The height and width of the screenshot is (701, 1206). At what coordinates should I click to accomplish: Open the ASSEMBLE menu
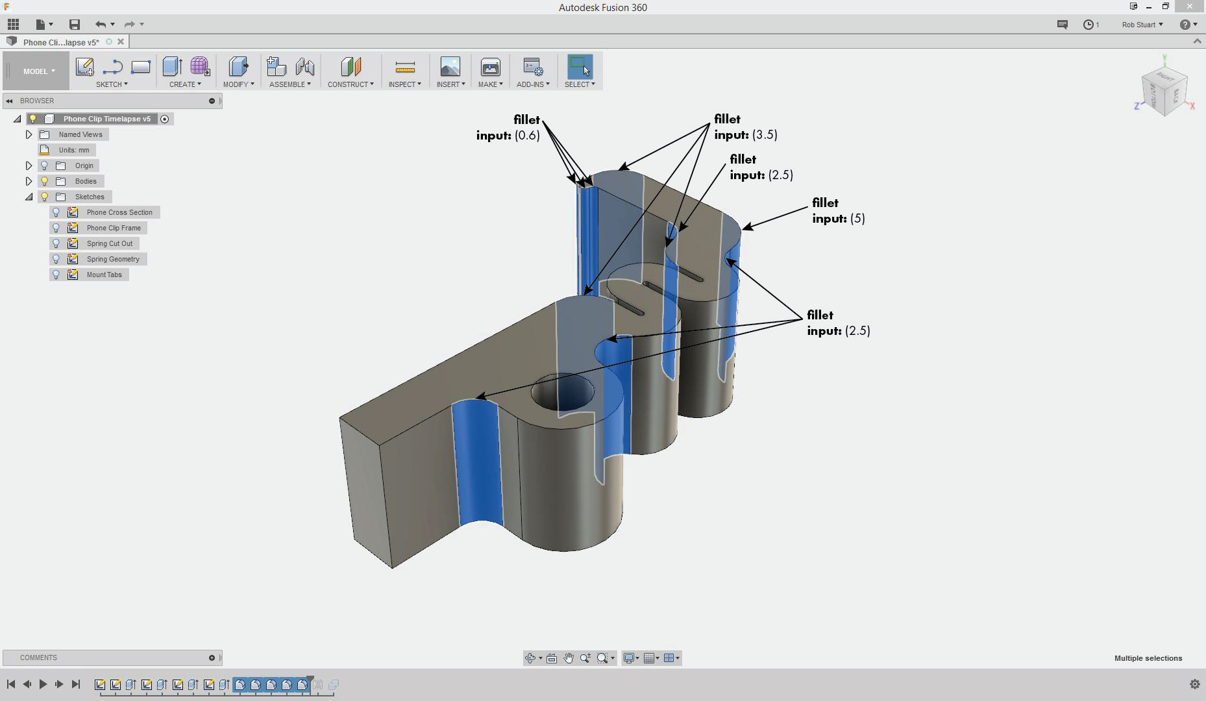[290, 84]
